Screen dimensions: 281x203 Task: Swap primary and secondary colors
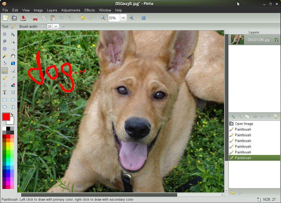[x=12, y=114]
